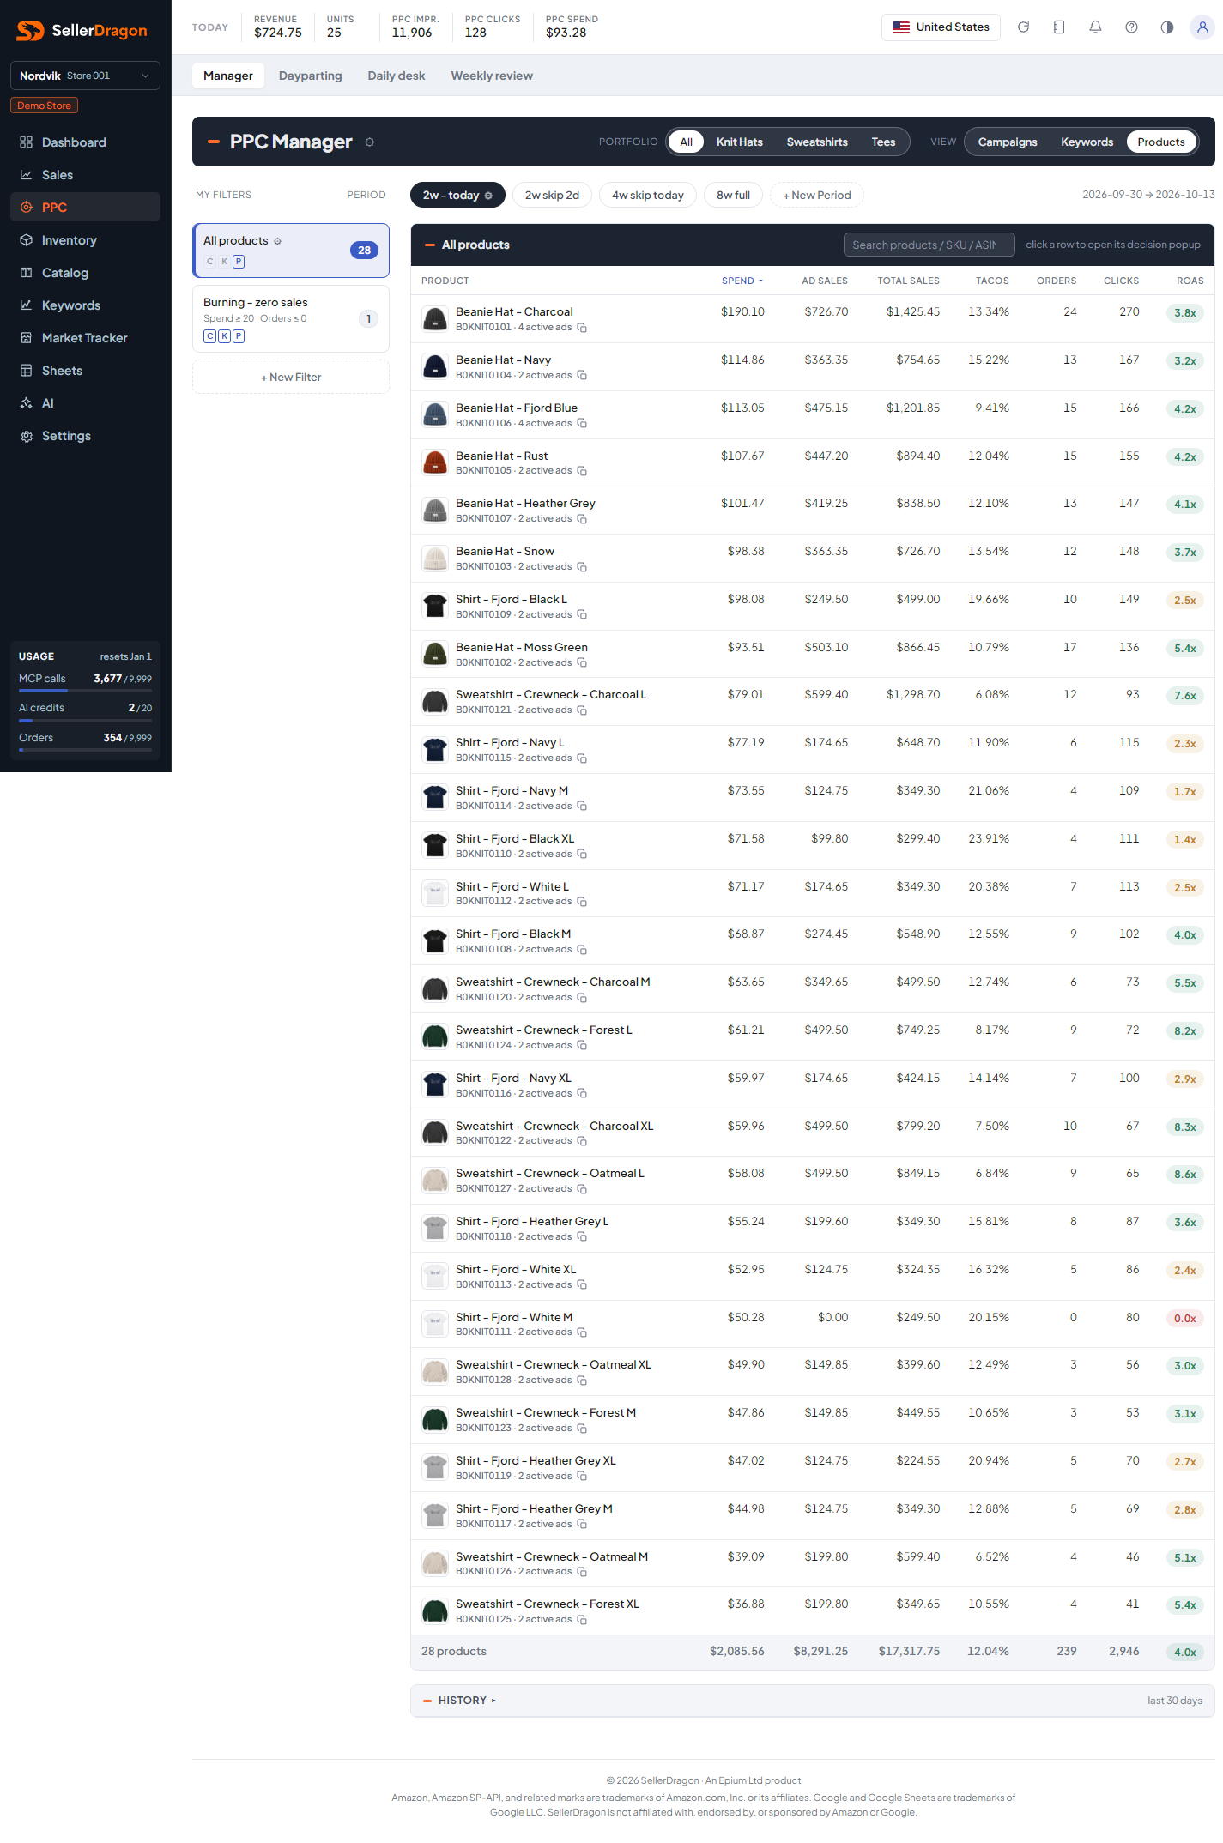Filter portfolio to Tees
The height and width of the screenshot is (1843, 1223).
(x=883, y=142)
